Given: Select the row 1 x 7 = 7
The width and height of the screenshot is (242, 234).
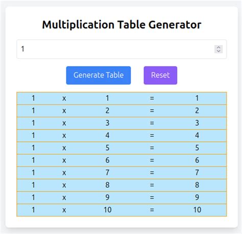Looking at the screenshot, I should 122,173.
